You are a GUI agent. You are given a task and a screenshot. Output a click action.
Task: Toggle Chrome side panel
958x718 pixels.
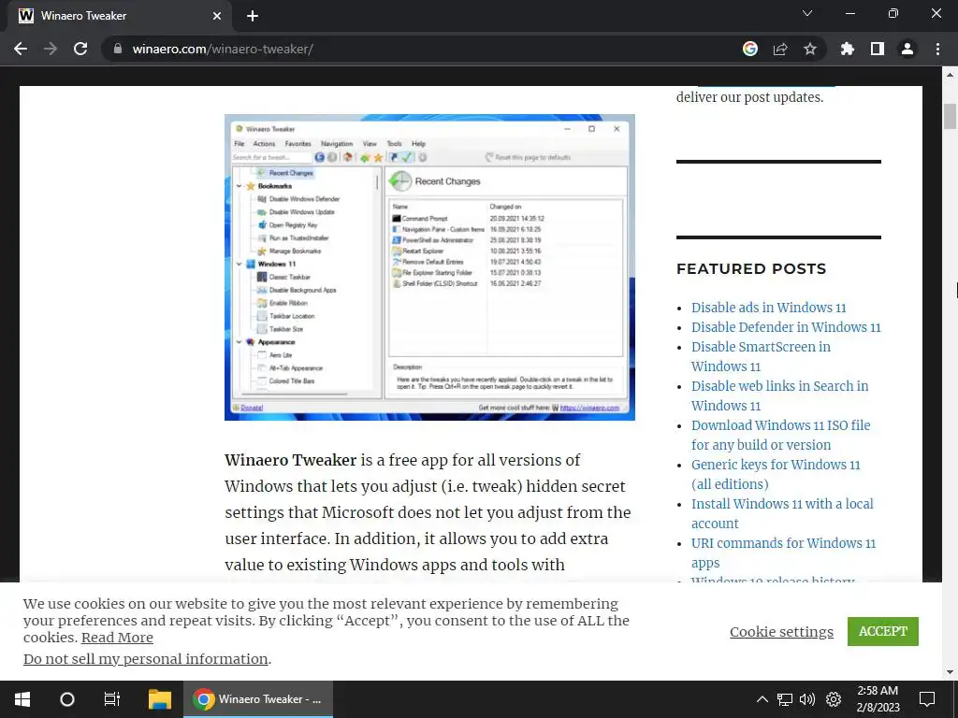click(x=878, y=49)
